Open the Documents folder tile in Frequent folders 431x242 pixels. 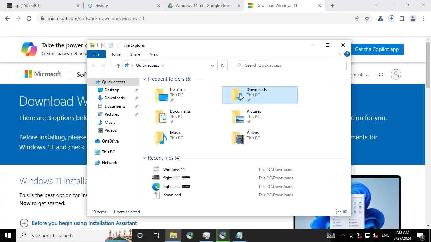(183, 117)
